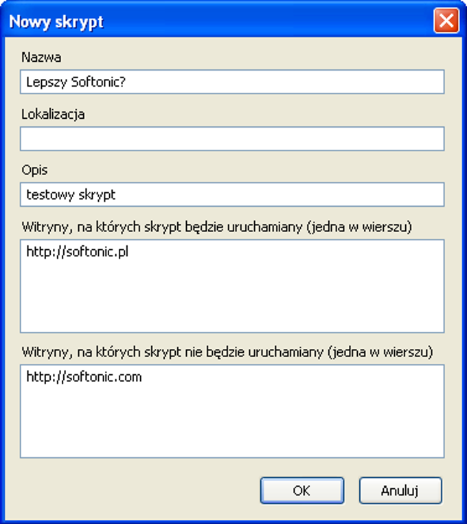Focus the empty Lokalizacja input field
This screenshot has height=524, width=467.
(232, 139)
